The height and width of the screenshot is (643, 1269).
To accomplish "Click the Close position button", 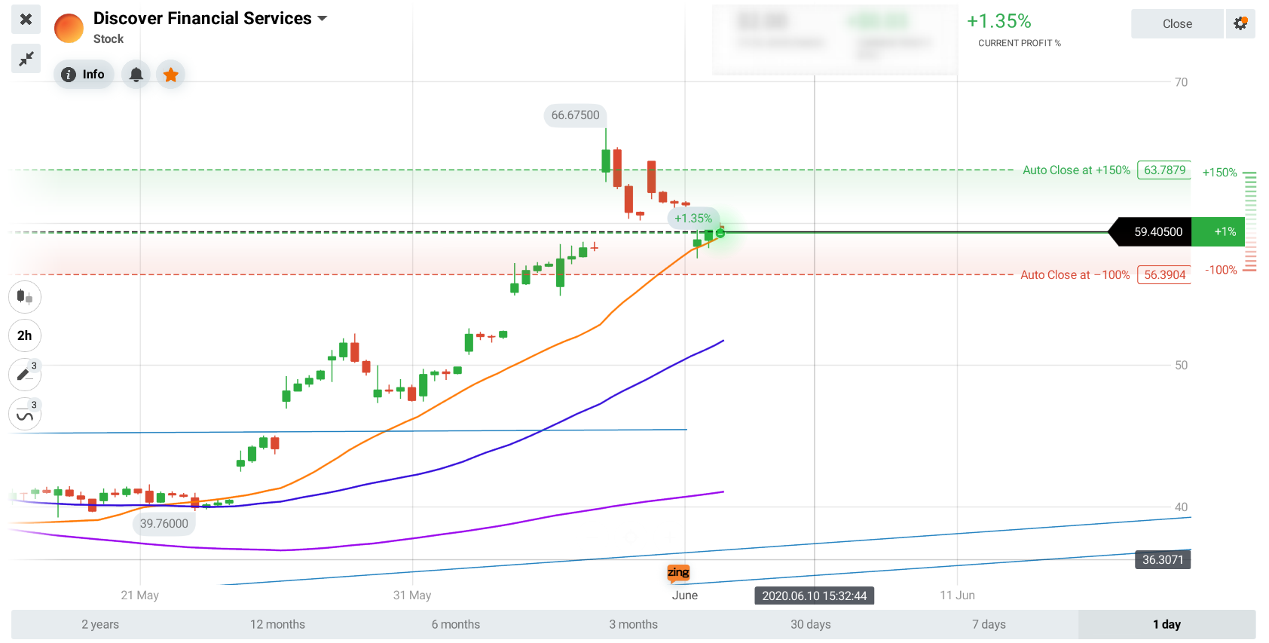I will pos(1177,24).
